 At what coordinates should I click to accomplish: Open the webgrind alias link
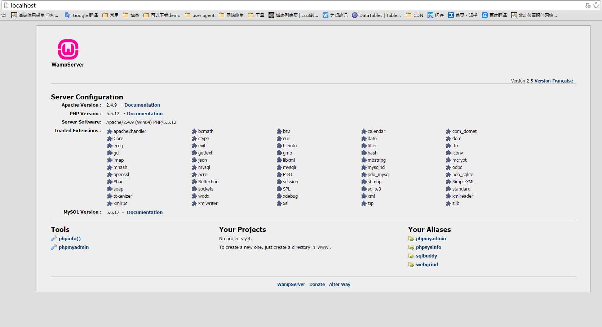tap(427, 264)
